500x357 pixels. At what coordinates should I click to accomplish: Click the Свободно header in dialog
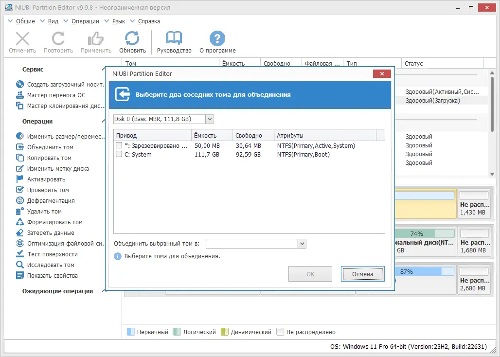[x=253, y=136]
